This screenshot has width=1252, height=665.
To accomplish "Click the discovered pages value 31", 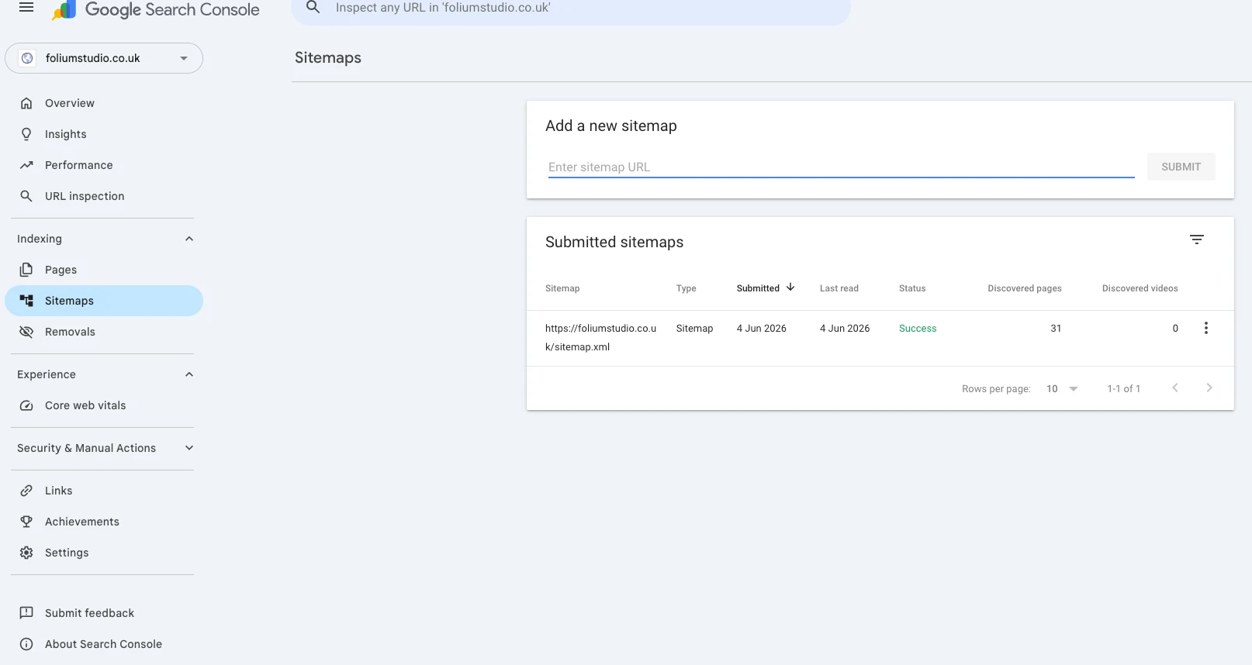I will click(1056, 329).
